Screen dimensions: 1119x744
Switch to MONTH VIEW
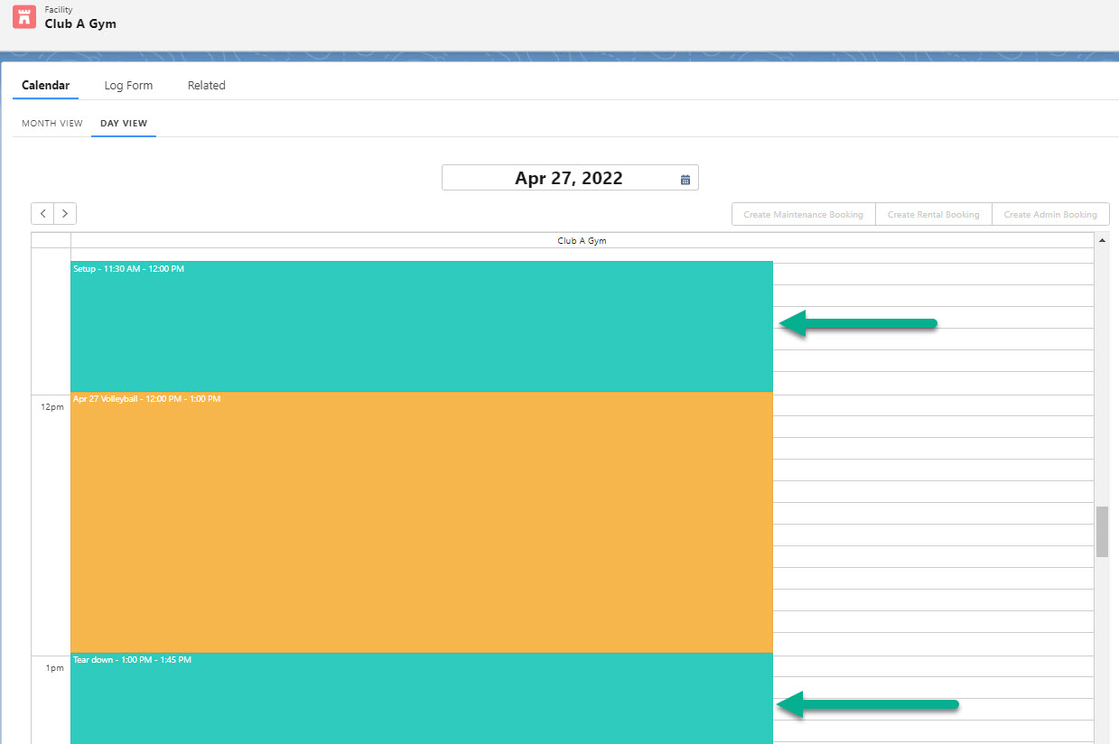tap(51, 123)
